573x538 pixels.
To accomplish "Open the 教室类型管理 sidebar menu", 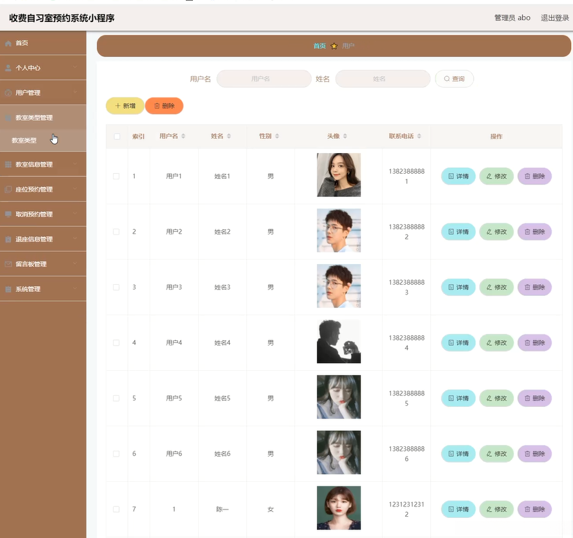I will coord(43,118).
